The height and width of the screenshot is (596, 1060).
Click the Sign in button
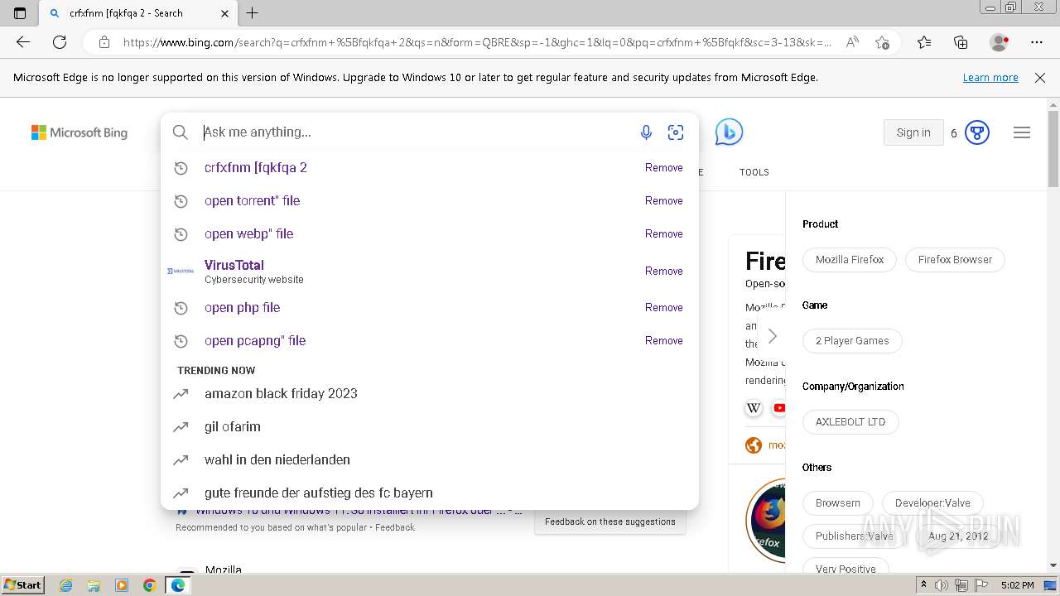913,132
